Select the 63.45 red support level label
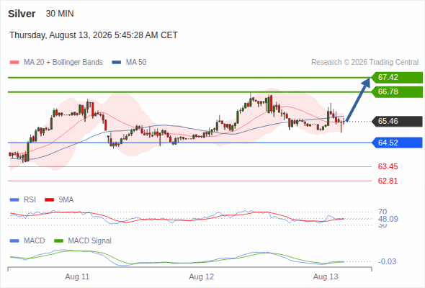 (x=388, y=166)
